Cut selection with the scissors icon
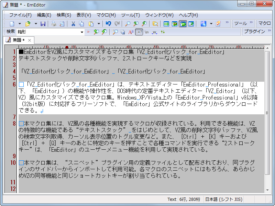The width and height of the screenshot is (275, 206). [x=73, y=24]
